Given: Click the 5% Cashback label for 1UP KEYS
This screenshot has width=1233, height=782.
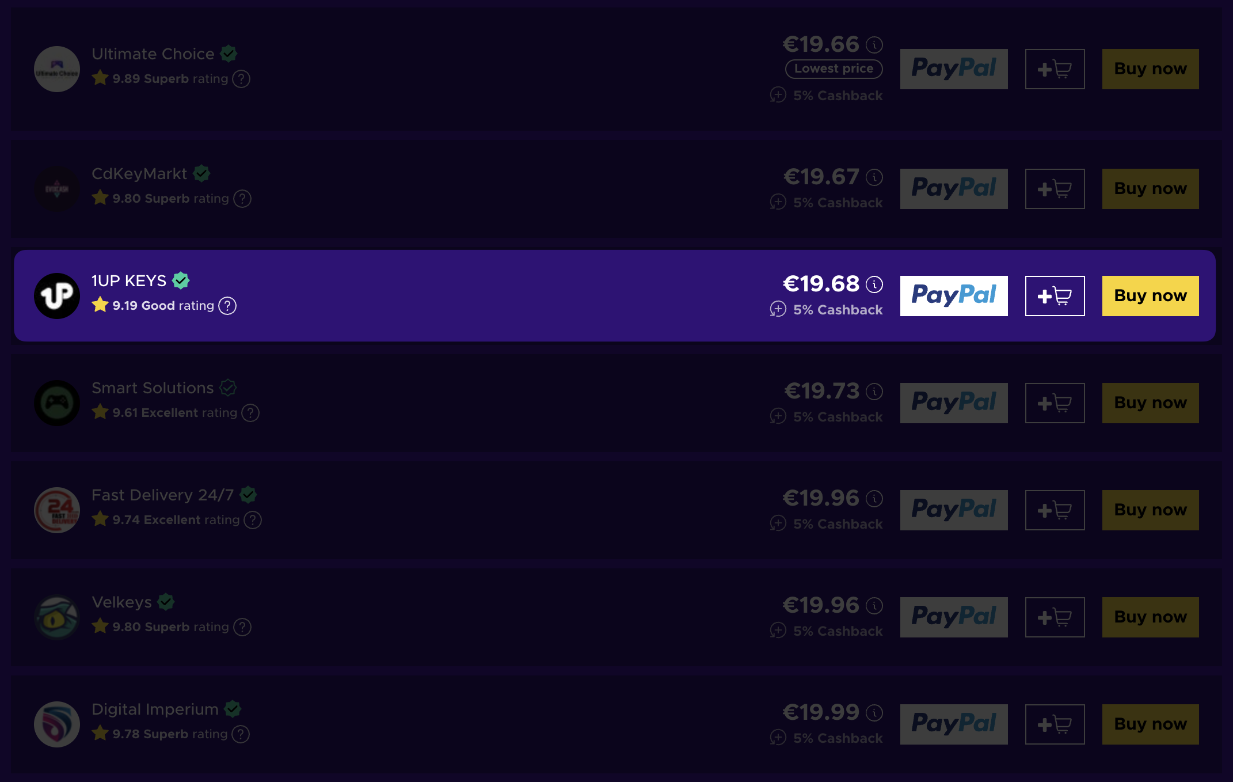Looking at the screenshot, I should pos(838,310).
